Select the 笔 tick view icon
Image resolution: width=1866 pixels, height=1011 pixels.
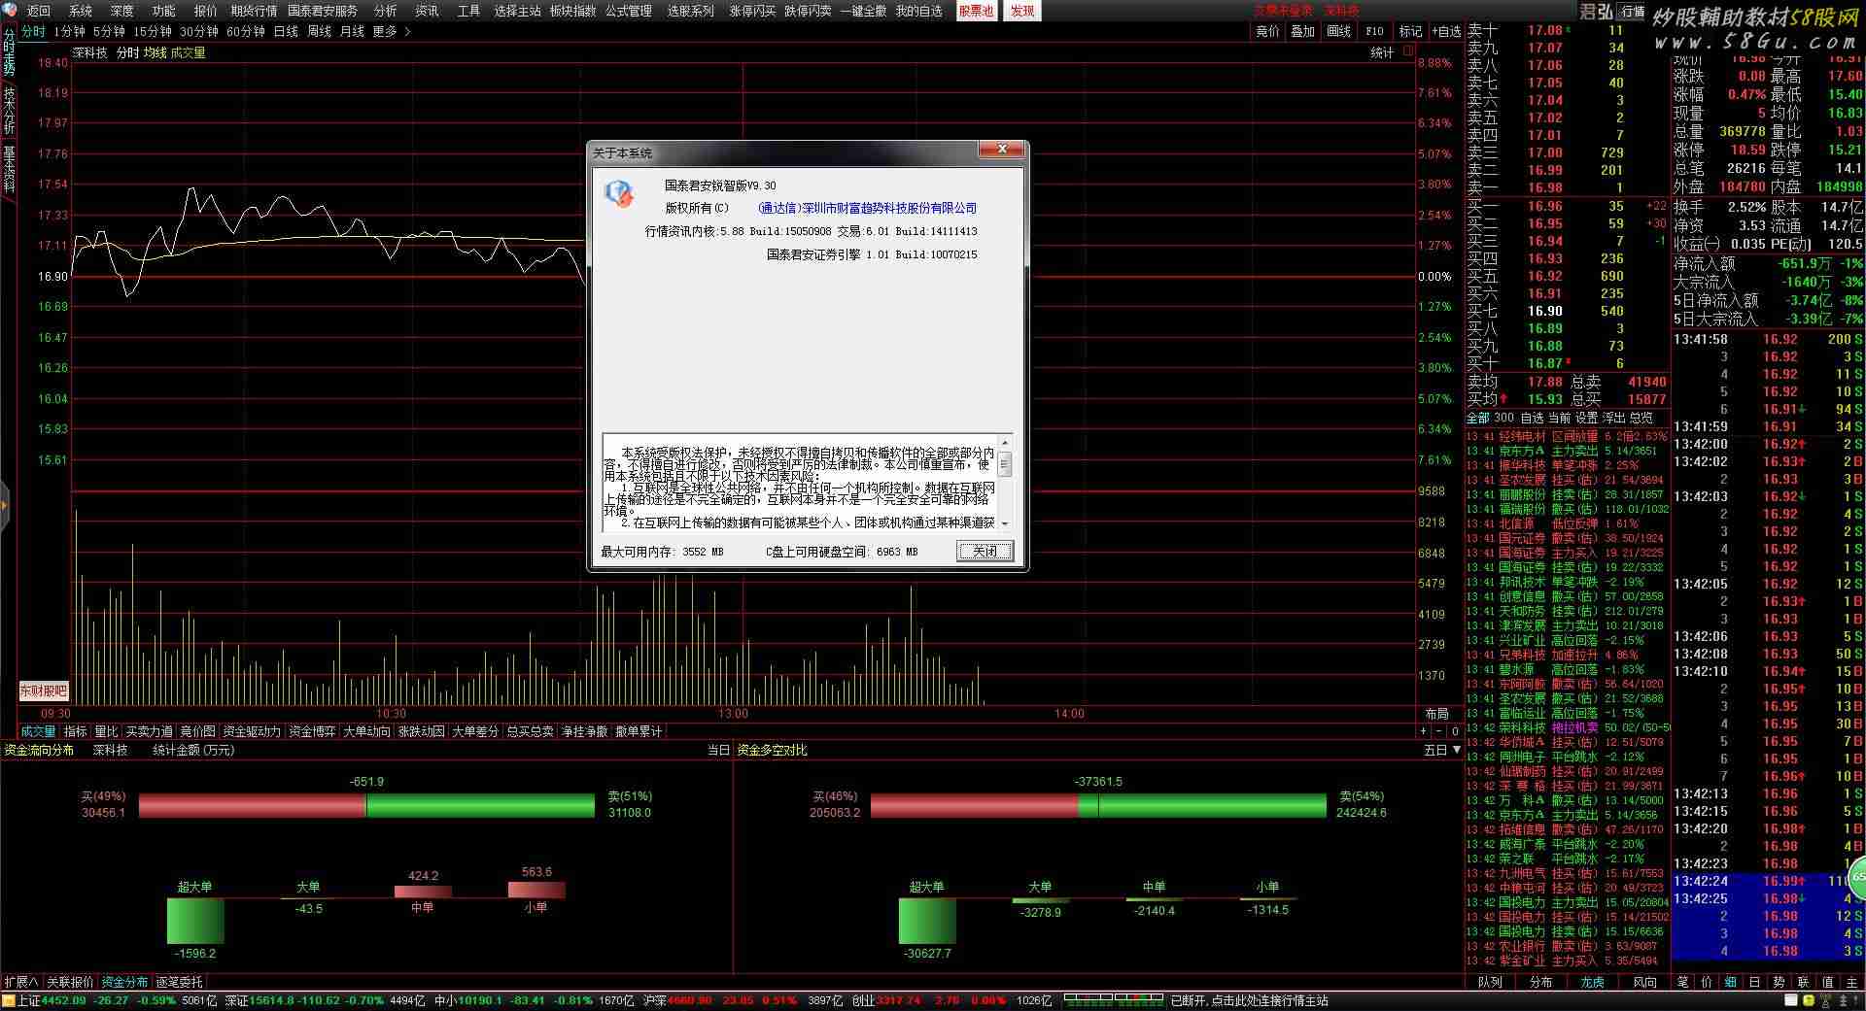(1683, 982)
